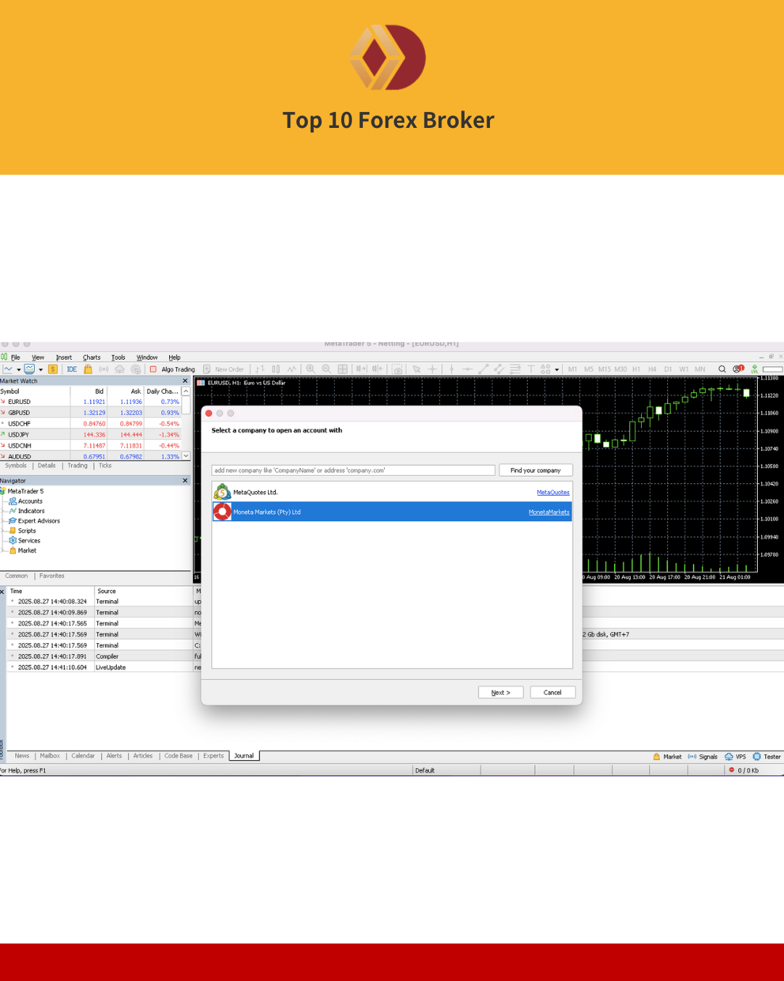Click the Find your company button
The width and height of the screenshot is (784, 981).
536,470
